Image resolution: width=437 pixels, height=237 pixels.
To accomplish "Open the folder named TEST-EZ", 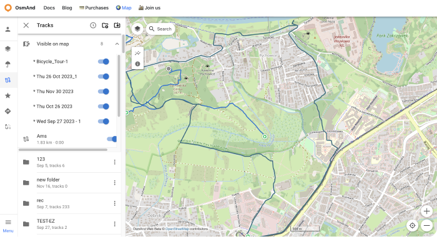I will point(46,221).
